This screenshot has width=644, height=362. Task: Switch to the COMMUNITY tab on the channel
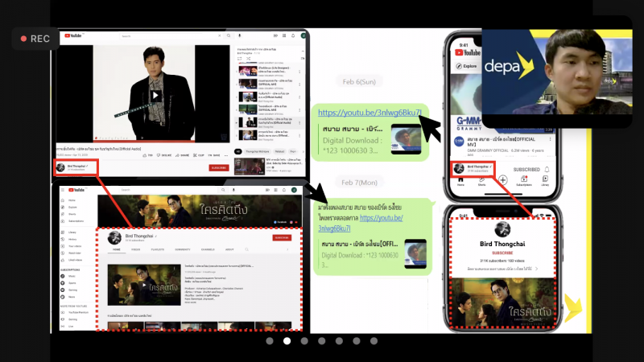coord(183,249)
